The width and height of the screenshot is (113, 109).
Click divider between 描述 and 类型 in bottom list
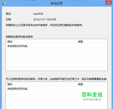pyautogui.click(x=77, y=84)
